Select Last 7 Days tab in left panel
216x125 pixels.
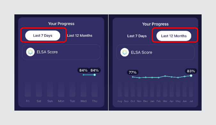click(43, 35)
